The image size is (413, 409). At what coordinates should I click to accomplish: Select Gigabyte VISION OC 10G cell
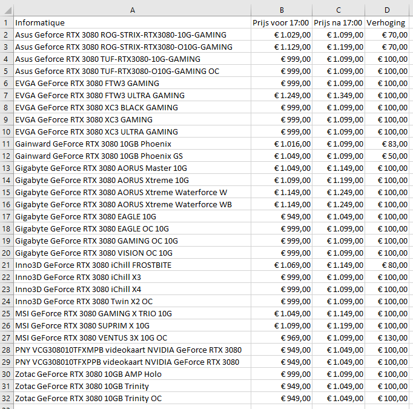[x=133, y=253]
